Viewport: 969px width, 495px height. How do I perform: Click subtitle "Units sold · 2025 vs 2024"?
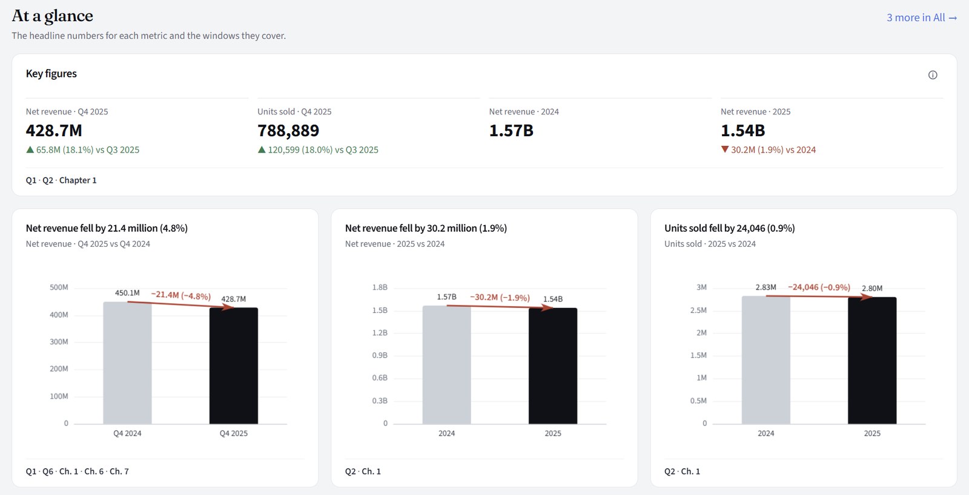point(710,244)
